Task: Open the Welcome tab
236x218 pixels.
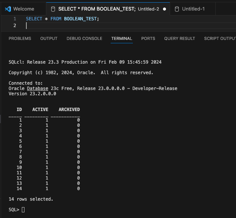Action: (x=23, y=9)
